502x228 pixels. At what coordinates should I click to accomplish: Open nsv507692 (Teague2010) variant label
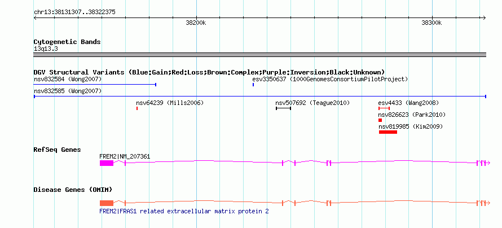point(312,103)
